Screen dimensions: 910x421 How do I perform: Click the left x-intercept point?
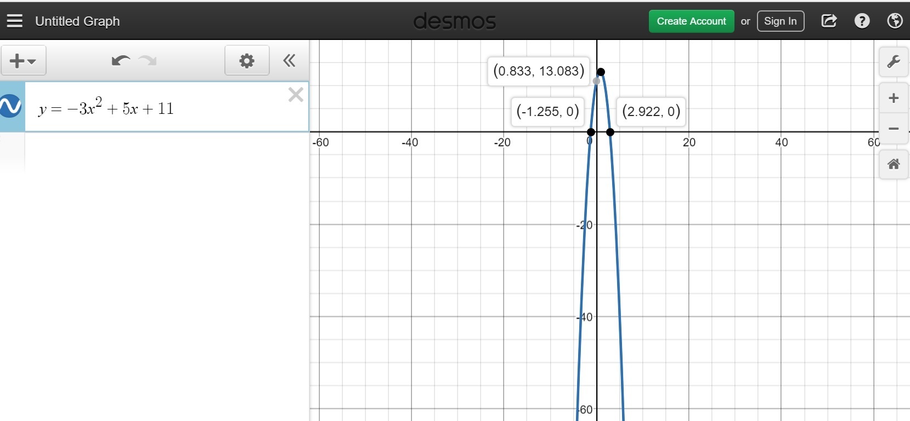coord(591,132)
